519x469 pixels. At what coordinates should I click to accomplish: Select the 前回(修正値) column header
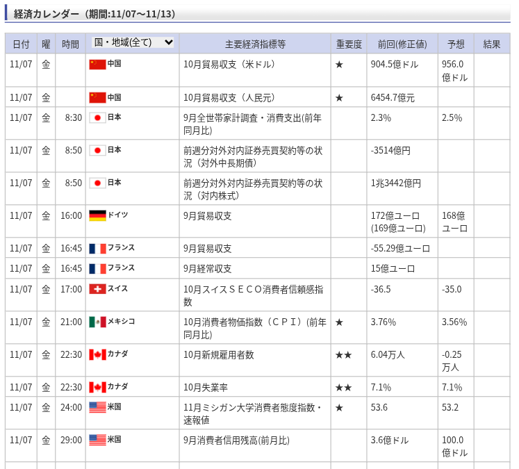(402, 44)
